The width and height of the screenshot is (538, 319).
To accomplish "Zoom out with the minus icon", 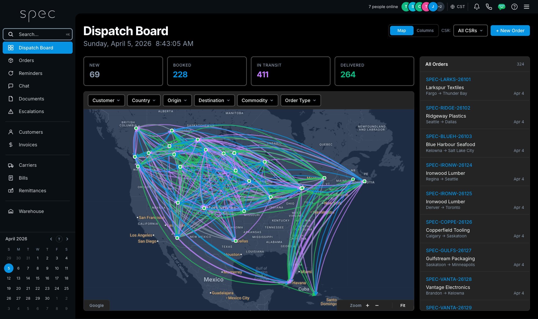I will 377,306.
